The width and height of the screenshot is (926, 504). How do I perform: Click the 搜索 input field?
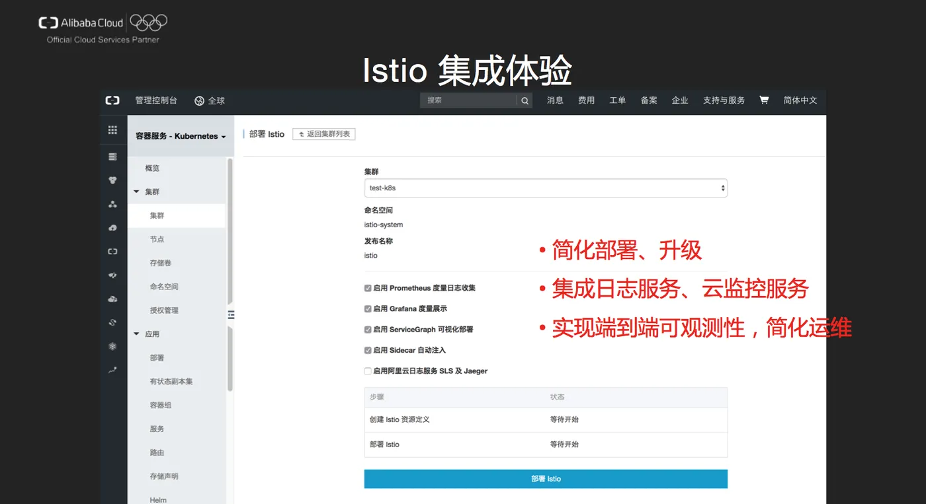469,100
